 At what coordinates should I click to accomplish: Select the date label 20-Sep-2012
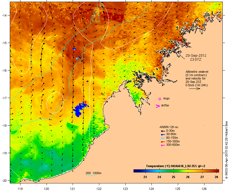196,56
